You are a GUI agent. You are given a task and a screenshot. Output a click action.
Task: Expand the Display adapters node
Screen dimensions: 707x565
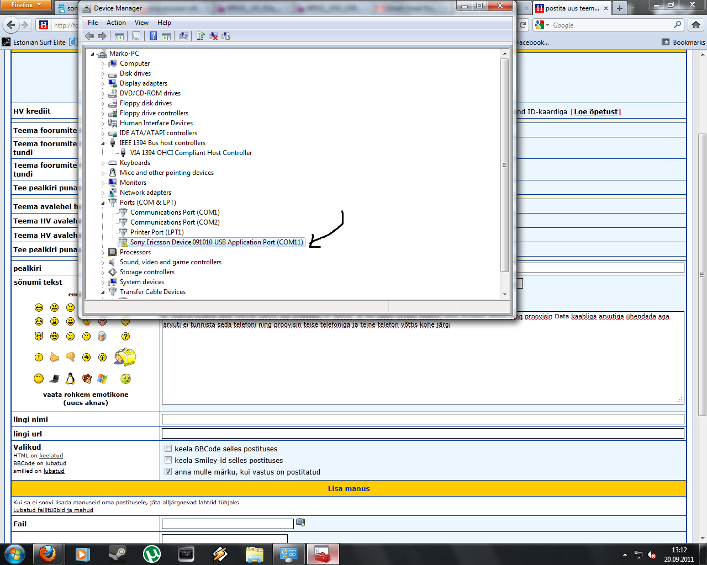click(103, 84)
